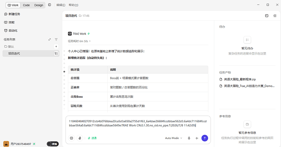Switch to the Code tab
Screen dimensions: 281x147
click(26, 5)
